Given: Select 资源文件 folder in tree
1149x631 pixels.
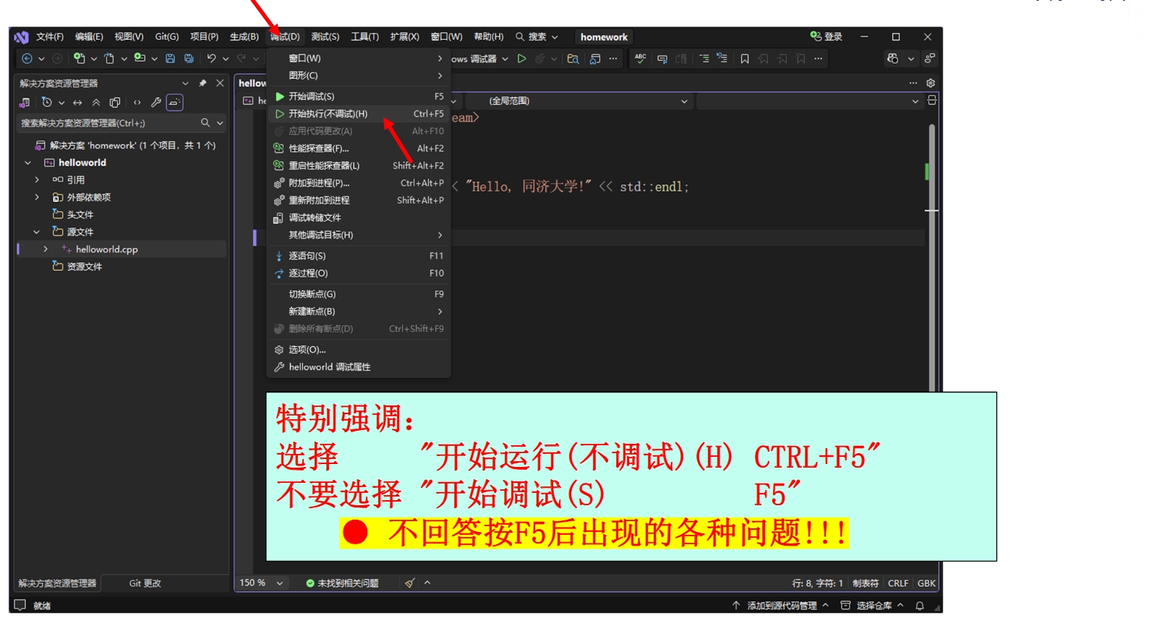Looking at the screenshot, I should pyautogui.click(x=85, y=267).
